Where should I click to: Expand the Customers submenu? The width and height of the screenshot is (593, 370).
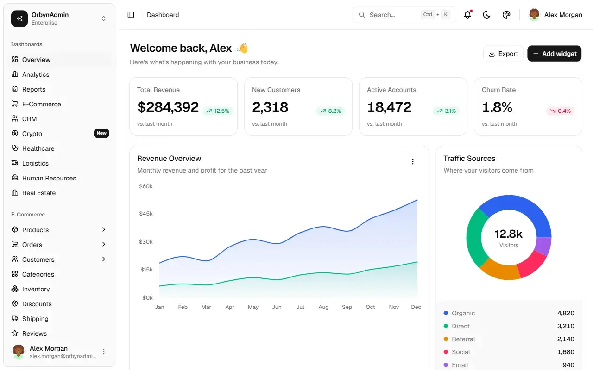pos(104,259)
